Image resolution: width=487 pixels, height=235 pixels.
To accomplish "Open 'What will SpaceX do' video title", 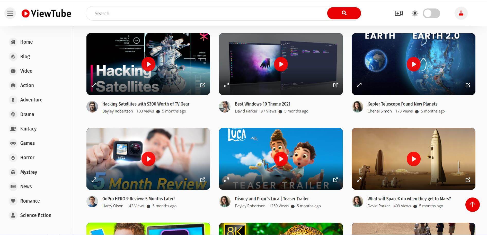I will click(x=409, y=199).
